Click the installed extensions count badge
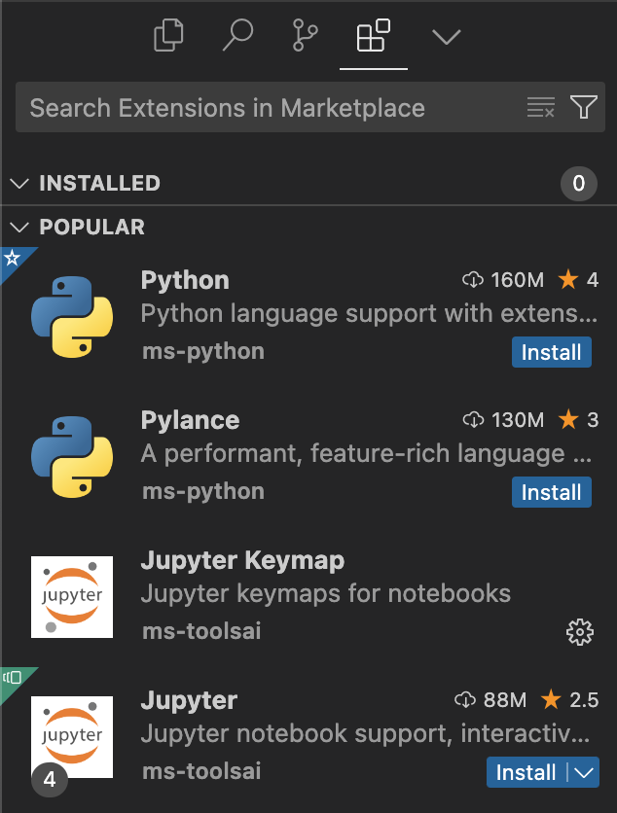 (578, 183)
